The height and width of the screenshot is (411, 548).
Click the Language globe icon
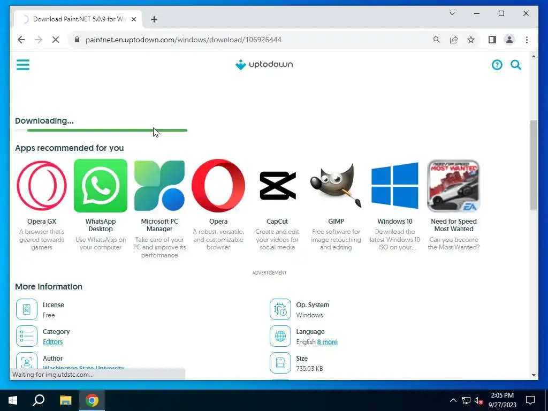(280, 336)
